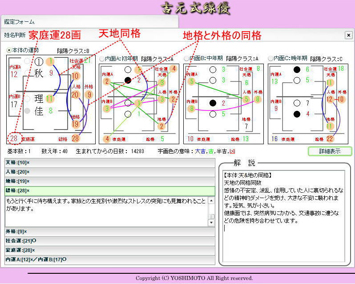Click the 内運B 17 value in the 本体 chart
Image resolution: width=355 pixels, height=284 pixels.
(x=14, y=104)
